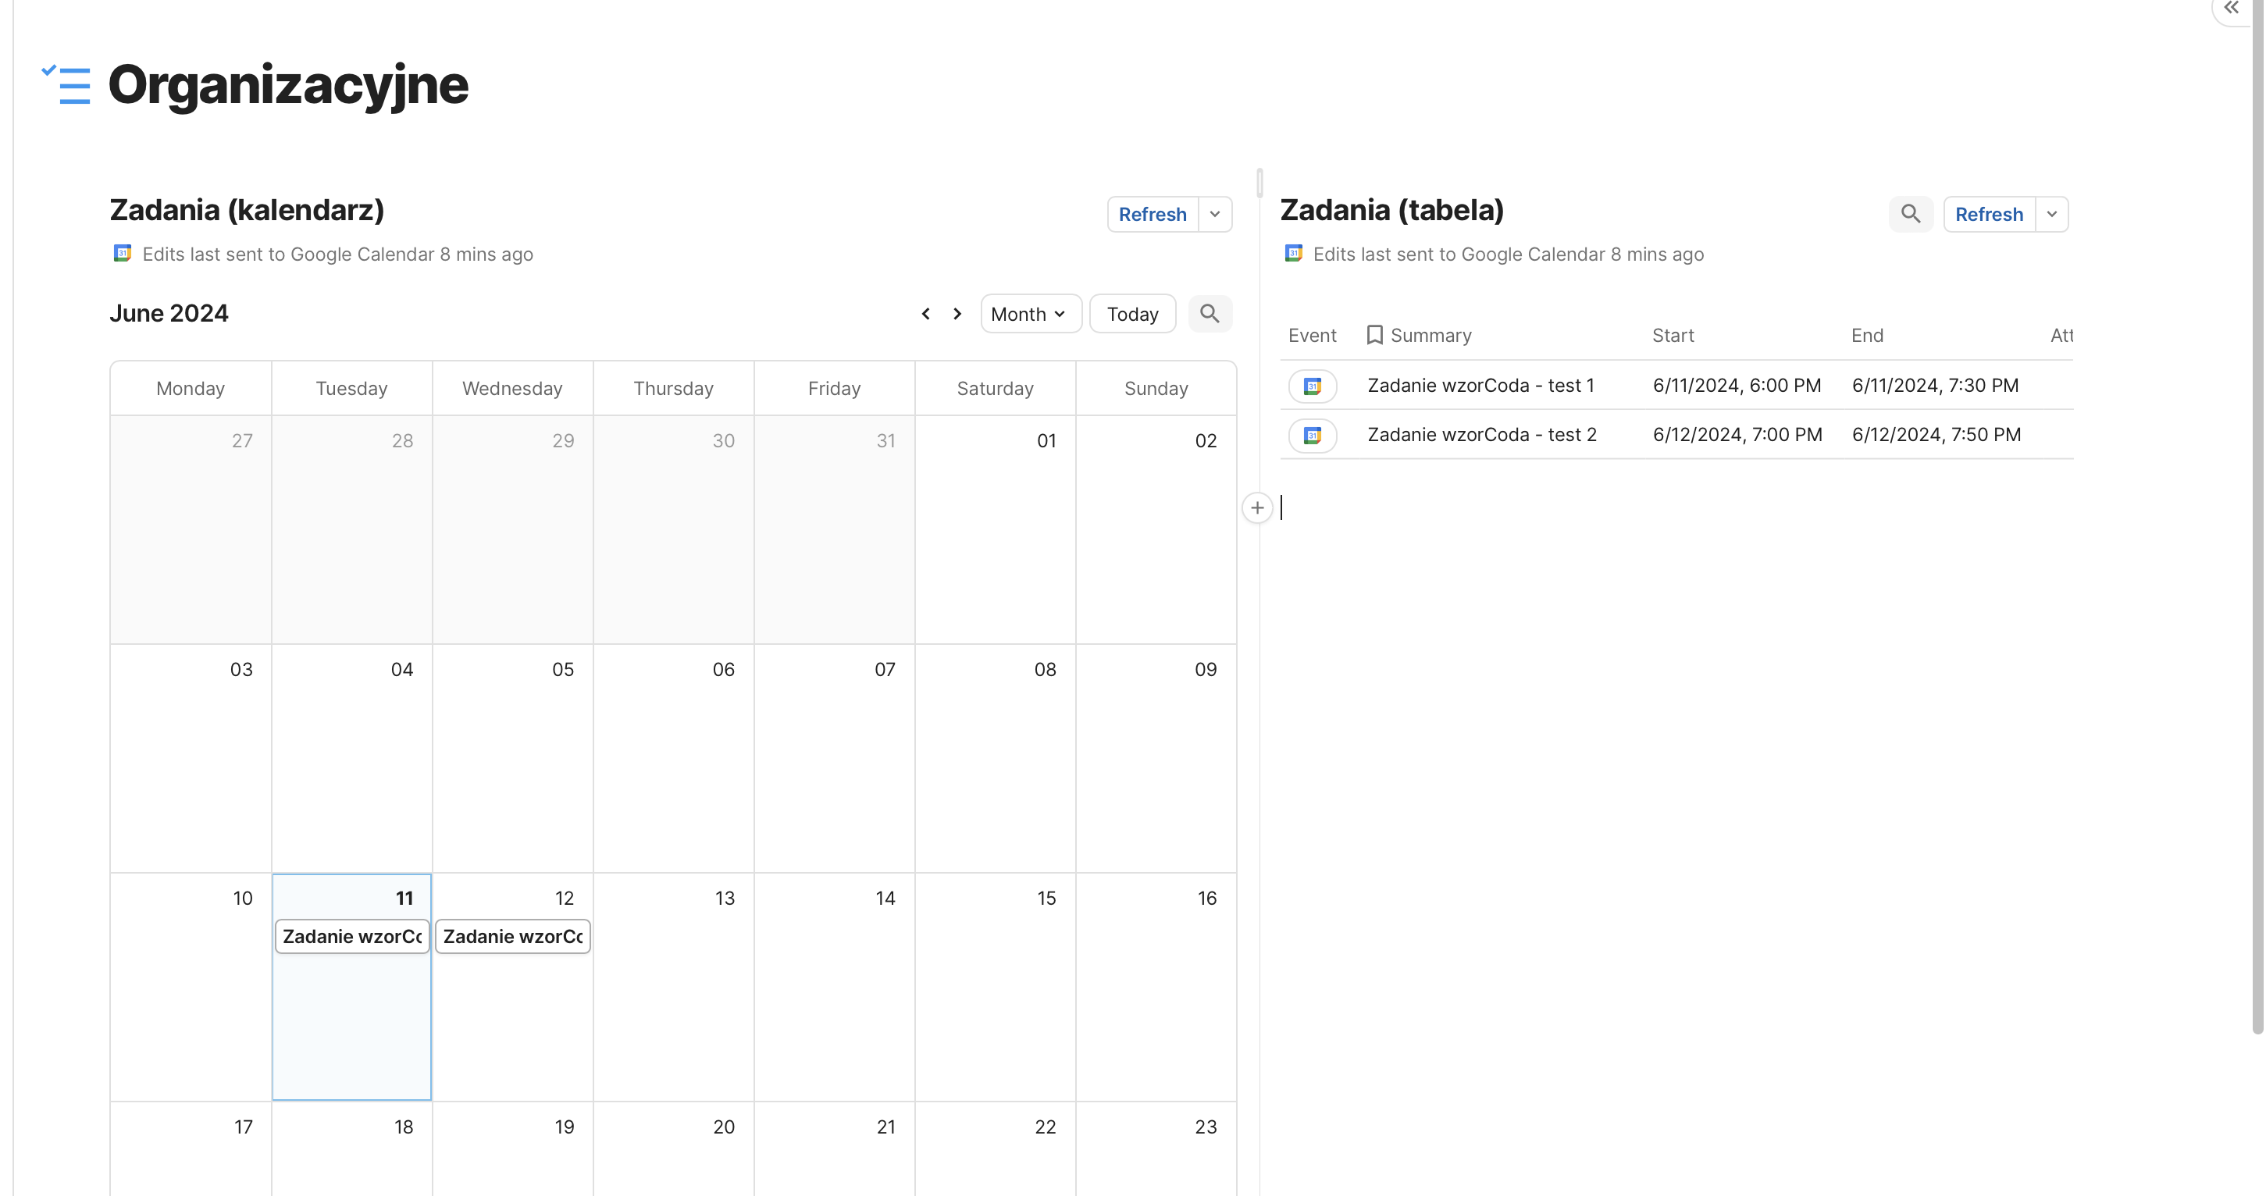Image resolution: width=2266 pixels, height=1196 pixels.
Task: Click the Start column header
Action: point(1673,335)
